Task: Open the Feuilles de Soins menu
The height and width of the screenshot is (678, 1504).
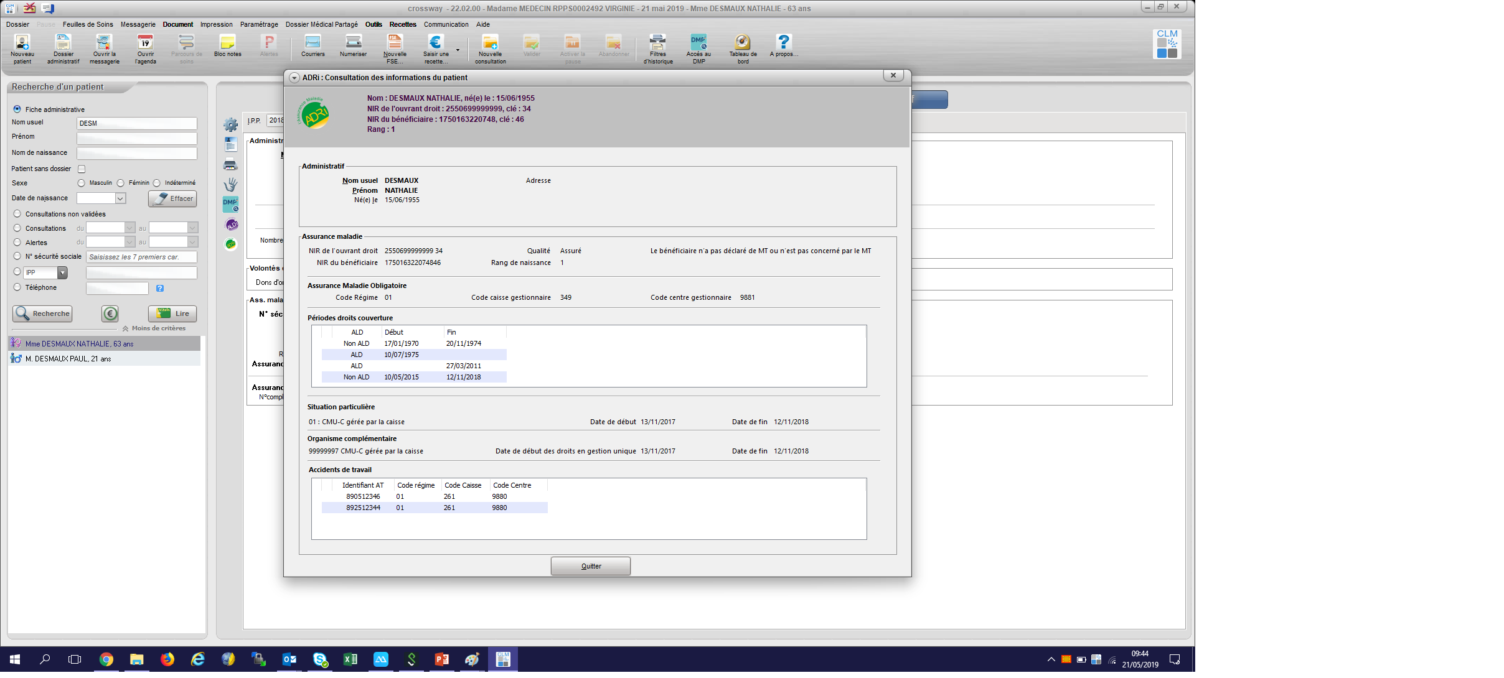Action: click(88, 25)
